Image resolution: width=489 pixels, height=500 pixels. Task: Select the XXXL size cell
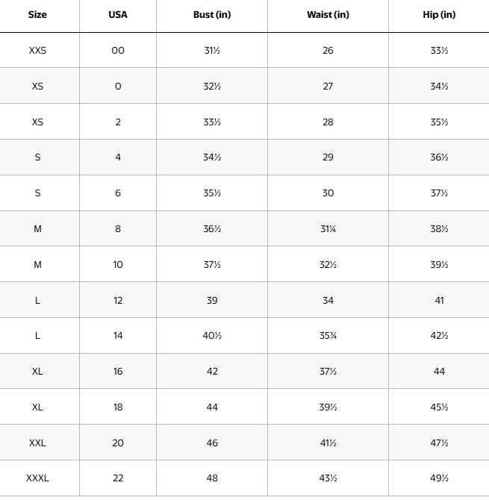37,478
